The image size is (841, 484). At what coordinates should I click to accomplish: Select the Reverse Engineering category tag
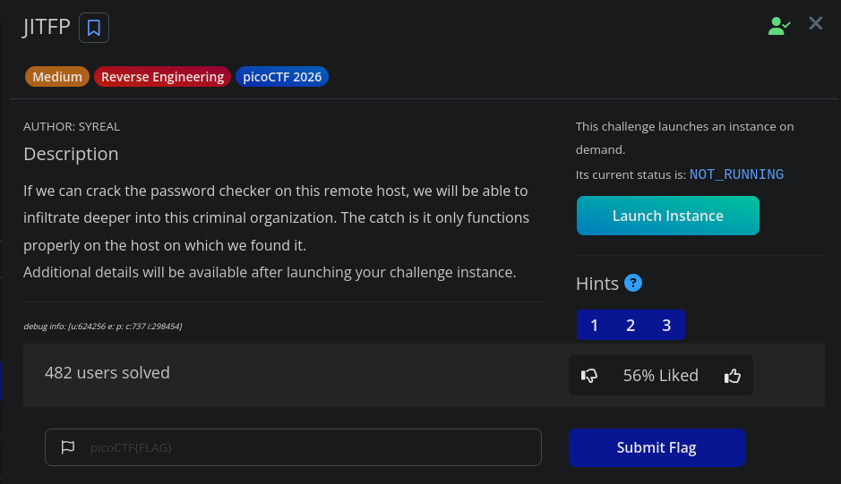(x=162, y=77)
